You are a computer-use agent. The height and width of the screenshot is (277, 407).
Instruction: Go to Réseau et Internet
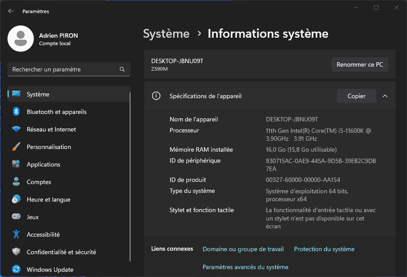click(69, 129)
